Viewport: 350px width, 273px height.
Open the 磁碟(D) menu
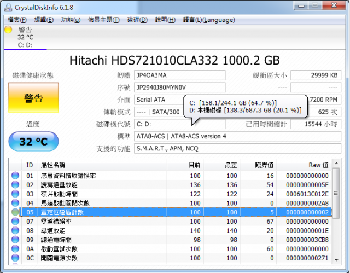(137, 20)
